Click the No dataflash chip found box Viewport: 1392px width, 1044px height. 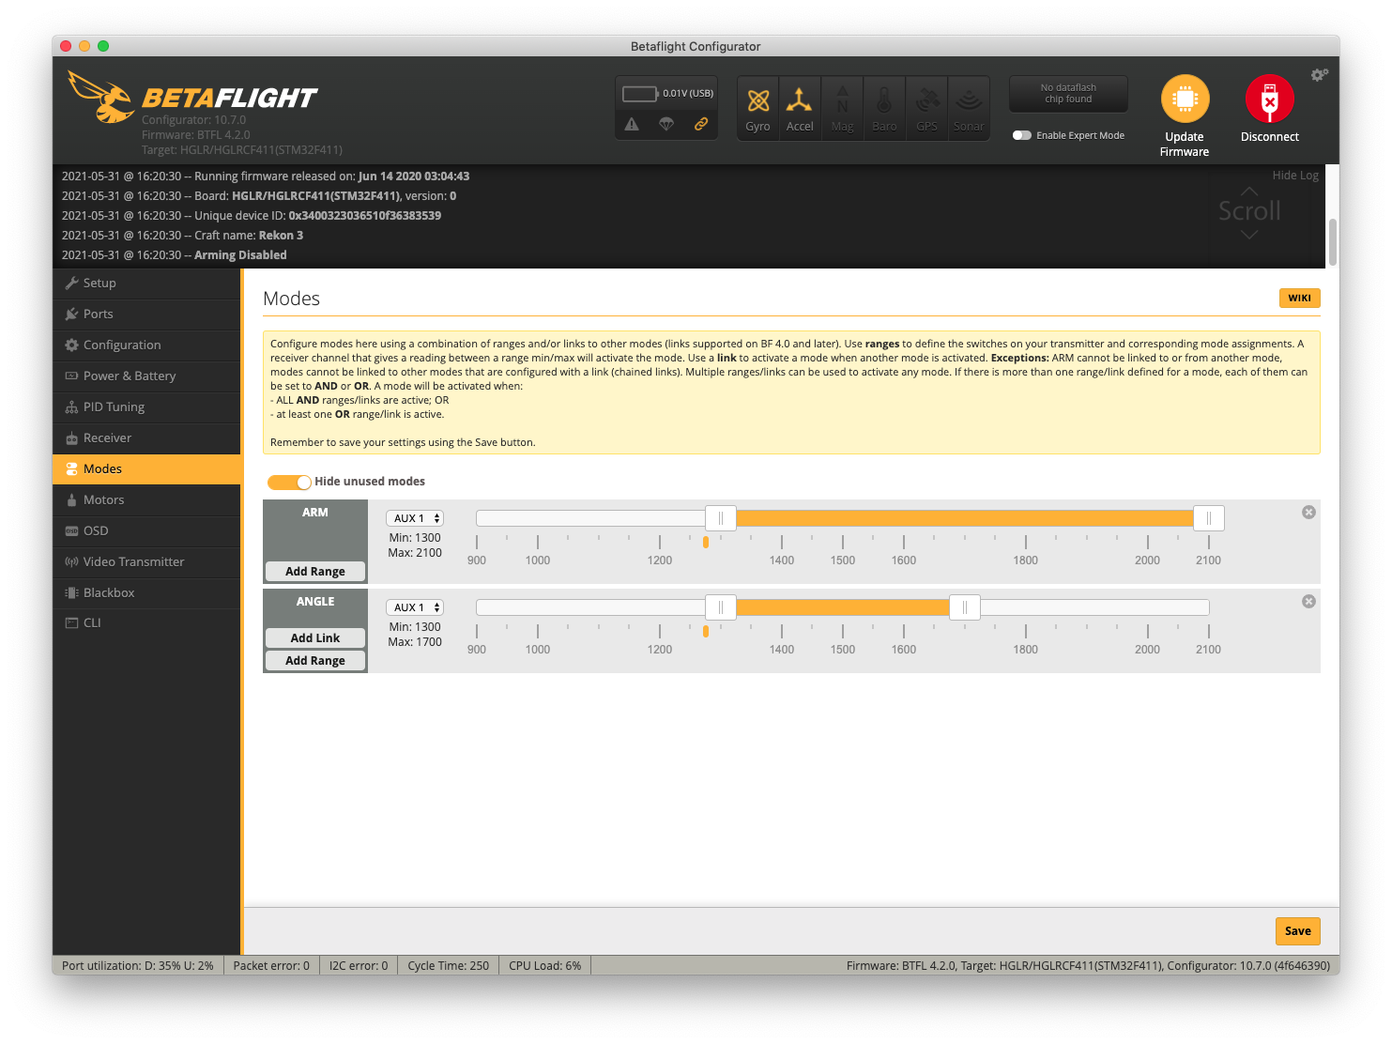point(1068,94)
